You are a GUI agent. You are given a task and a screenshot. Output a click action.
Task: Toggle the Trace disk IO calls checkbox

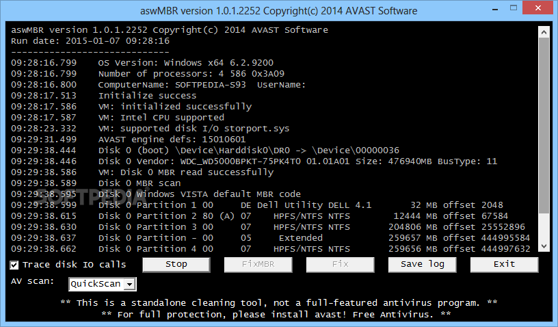(x=14, y=265)
